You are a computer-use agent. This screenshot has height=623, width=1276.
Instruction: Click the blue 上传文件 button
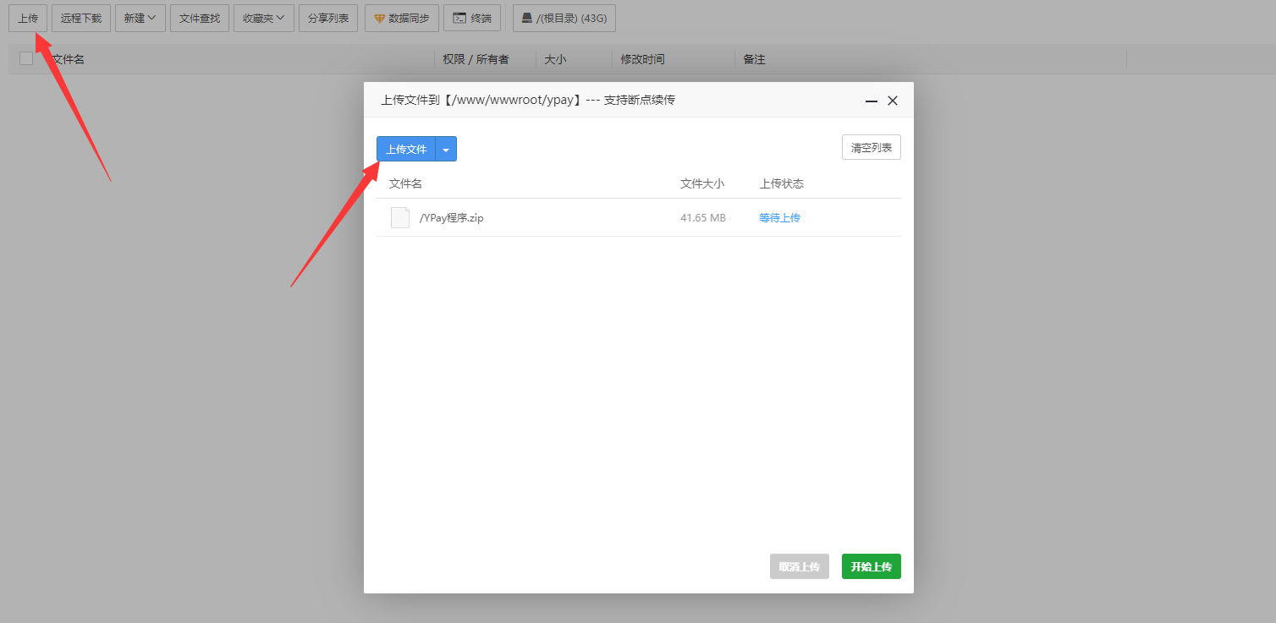[x=406, y=149]
